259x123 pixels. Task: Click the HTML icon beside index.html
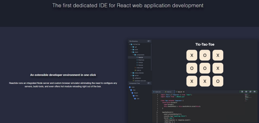point(135,68)
